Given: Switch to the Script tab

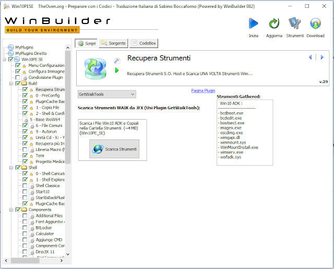Looking at the screenshot, I should pos(87,43).
